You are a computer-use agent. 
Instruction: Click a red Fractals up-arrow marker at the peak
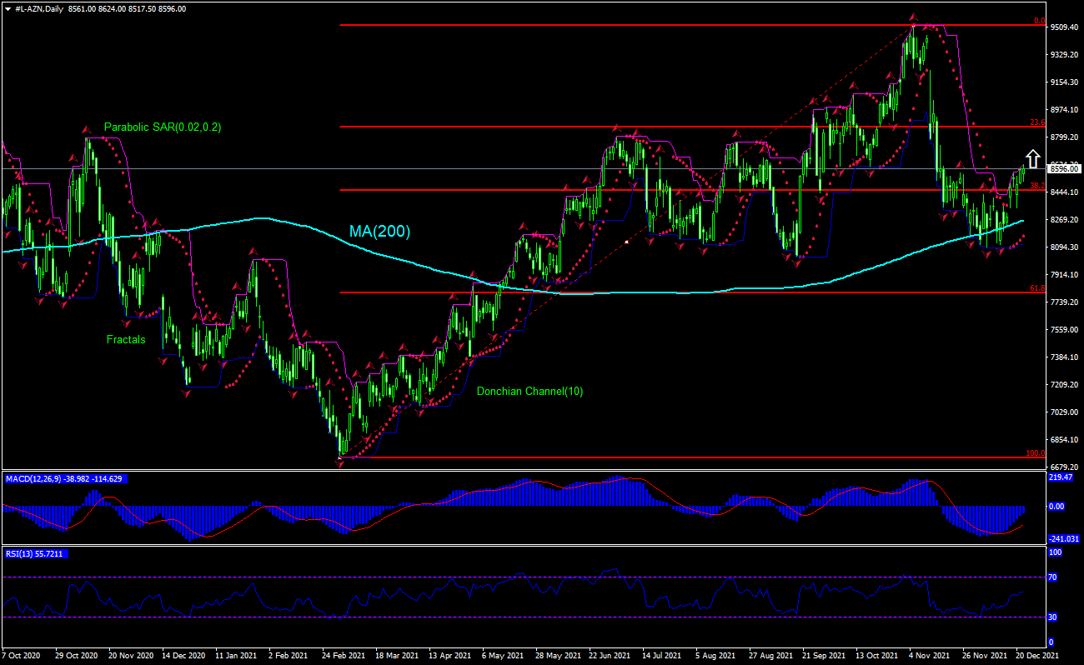[x=913, y=17]
